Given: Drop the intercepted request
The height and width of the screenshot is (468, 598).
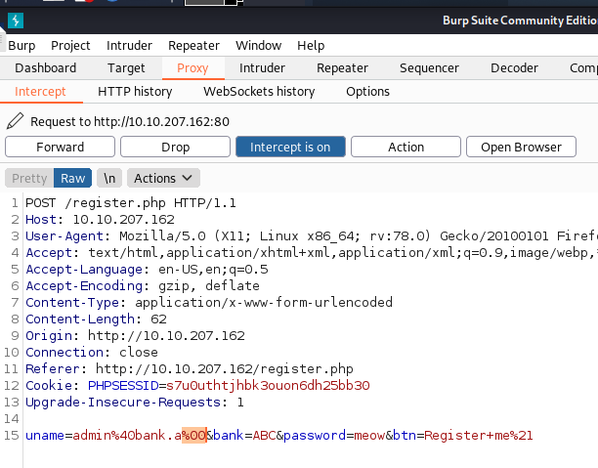Looking at the screenshot, I should click(x=175, y=147).
